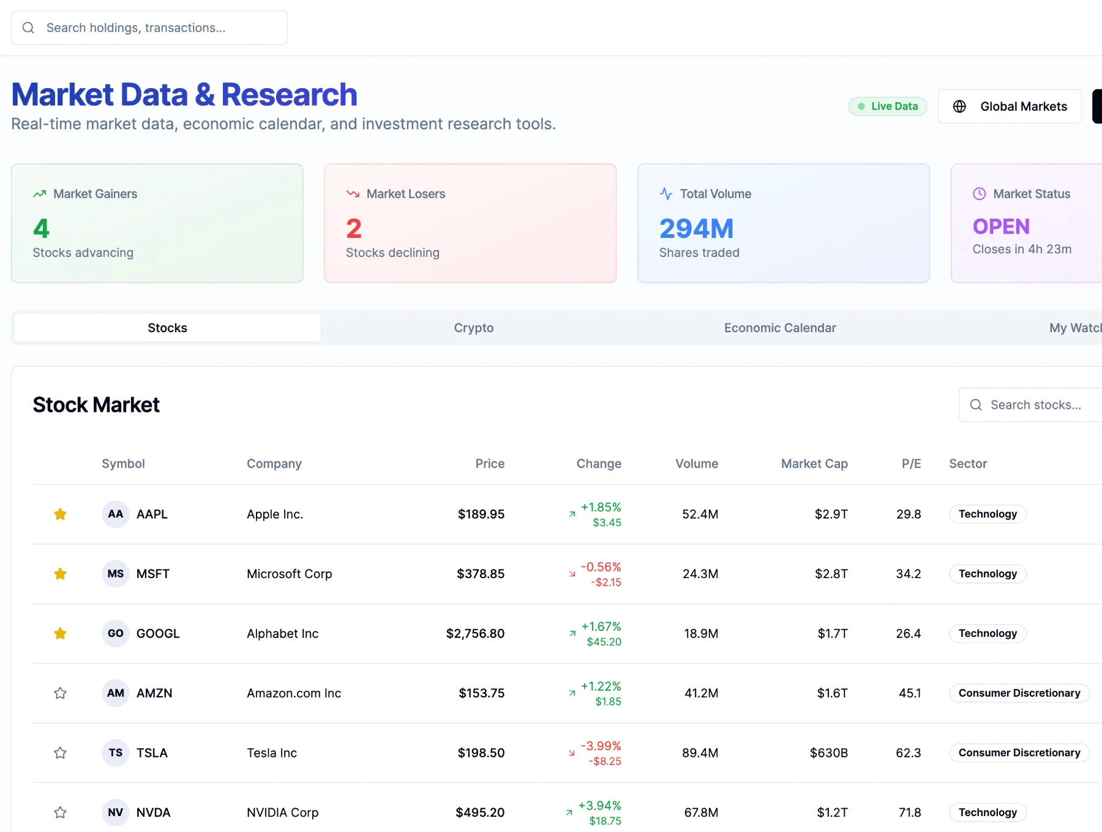This screenshot has height=832, width=1102.
Task: Click the down arrow icon beside -0.56%
Action: pos(572,574)
